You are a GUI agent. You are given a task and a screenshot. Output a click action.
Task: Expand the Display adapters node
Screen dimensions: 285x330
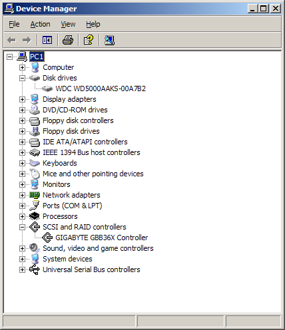click(x=22, y=99)
